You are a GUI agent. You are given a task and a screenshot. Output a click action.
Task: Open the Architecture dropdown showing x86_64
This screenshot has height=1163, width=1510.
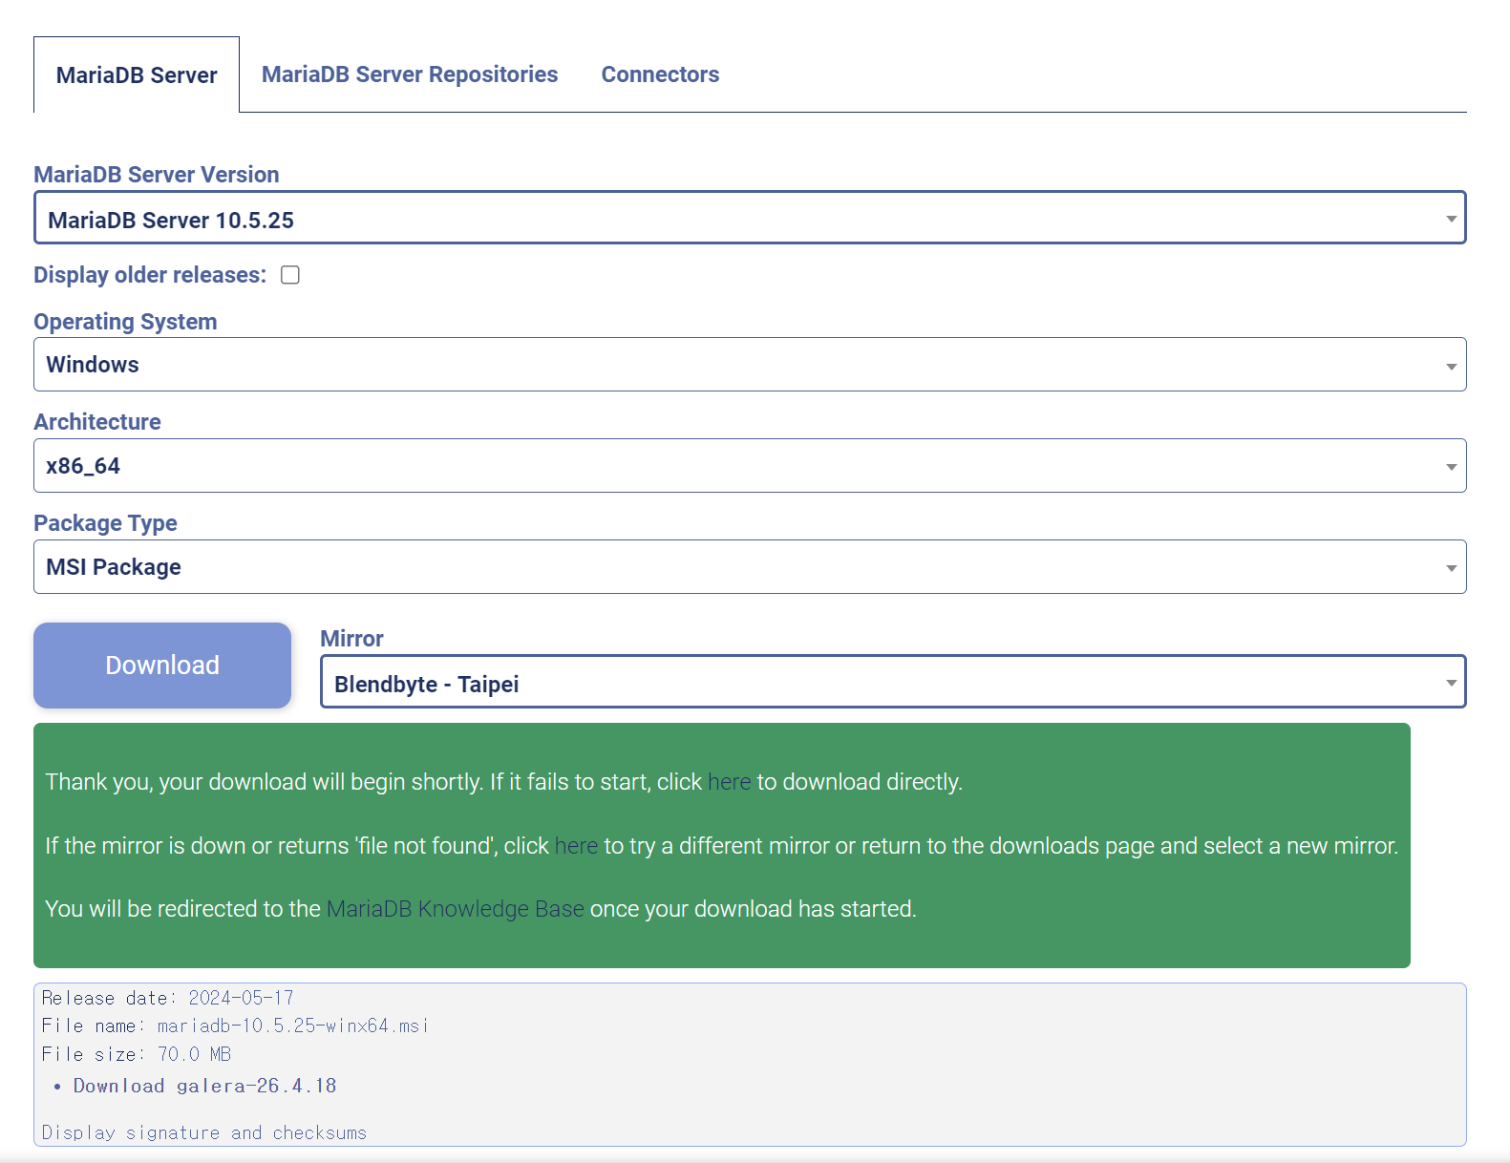tap(750, 465)
